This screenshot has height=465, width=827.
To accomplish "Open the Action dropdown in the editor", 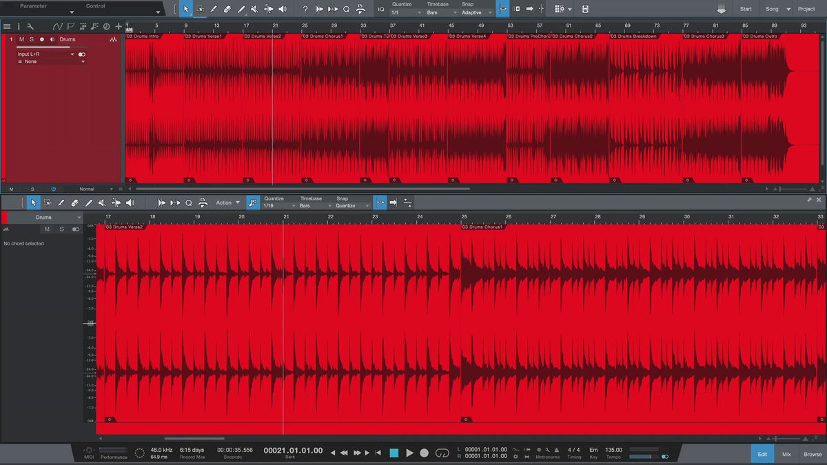I will pyautogui.click(x=227, y=203).
